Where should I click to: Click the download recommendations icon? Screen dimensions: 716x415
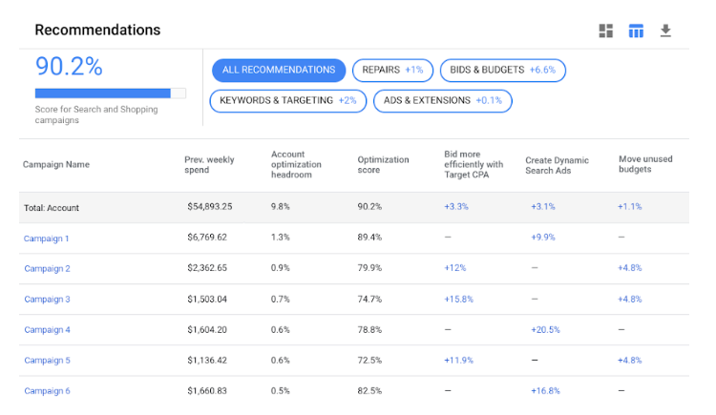(665, 31)
